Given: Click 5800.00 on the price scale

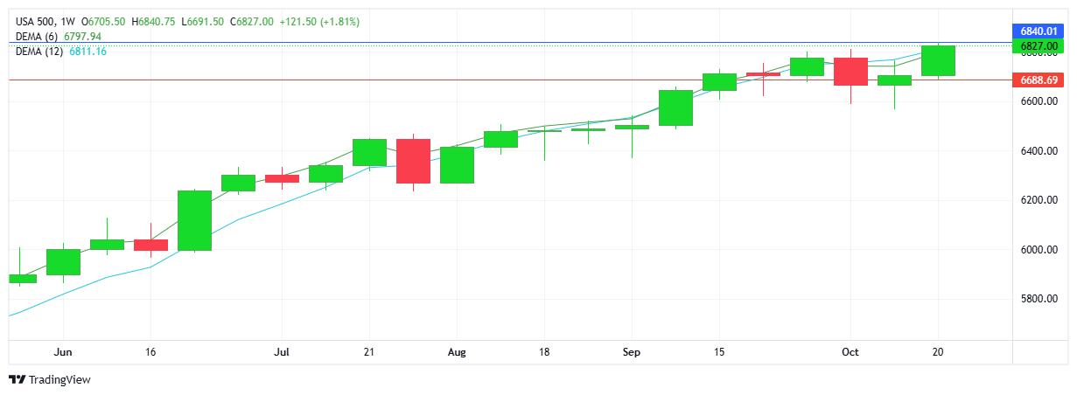Looking at the screenshot, I should 1039,299.
